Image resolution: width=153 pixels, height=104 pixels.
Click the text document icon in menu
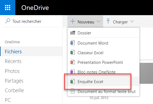pos(73,91)
